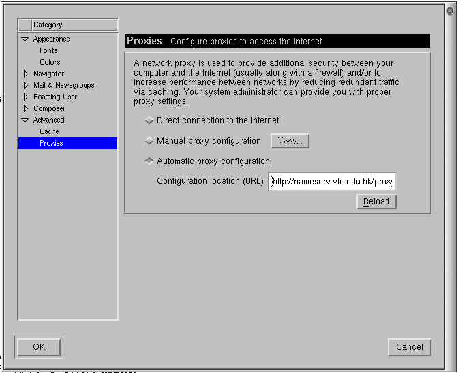Click the Configuration location URL field

point(332,182)
